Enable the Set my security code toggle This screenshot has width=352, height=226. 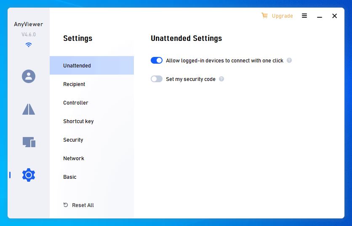click(157, 79)
